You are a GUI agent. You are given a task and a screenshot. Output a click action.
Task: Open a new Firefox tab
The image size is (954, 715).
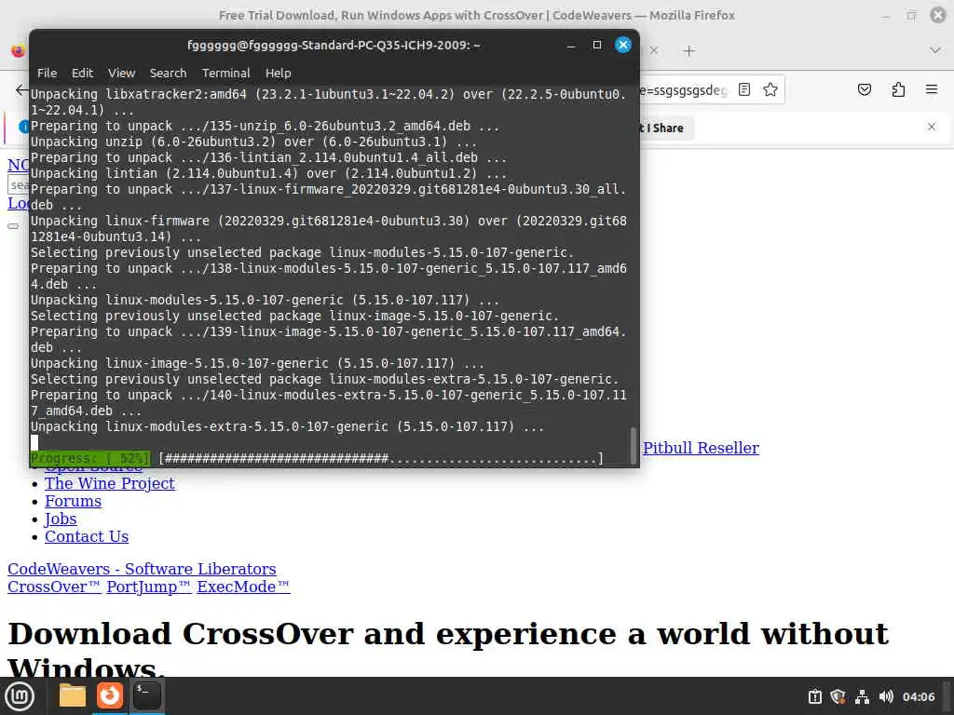688,51
